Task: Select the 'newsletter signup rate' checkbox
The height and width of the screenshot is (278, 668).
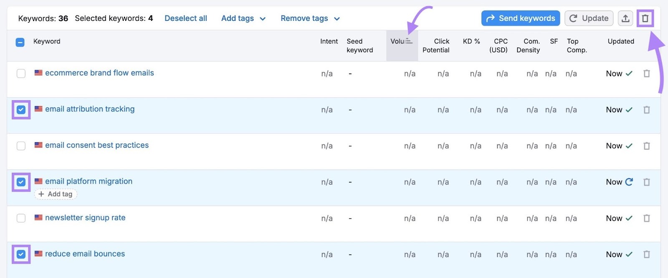Action: (21, 218)
